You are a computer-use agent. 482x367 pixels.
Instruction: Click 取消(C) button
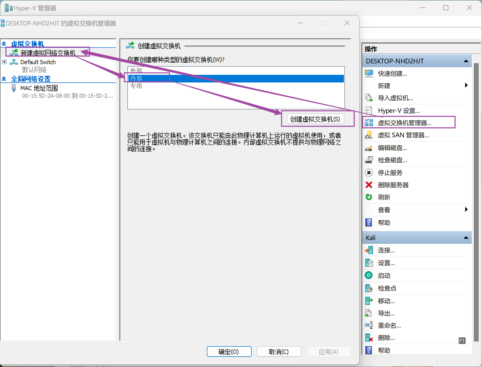279,351
